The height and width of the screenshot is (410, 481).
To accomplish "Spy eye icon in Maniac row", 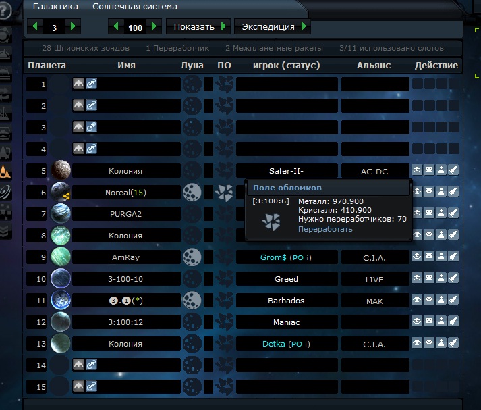I will [417, 322].
